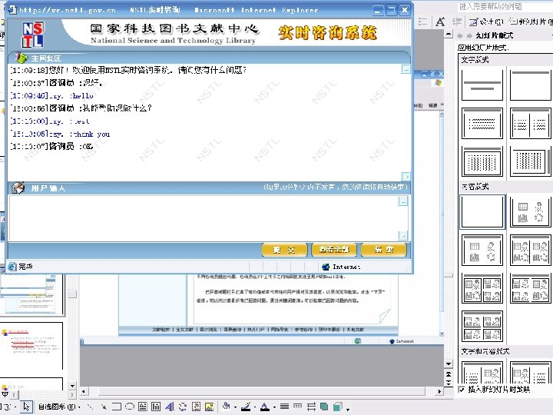Screen dimensions: 553x415
Task: Click the 结束 end chat button
Action: tap(384, 250)
